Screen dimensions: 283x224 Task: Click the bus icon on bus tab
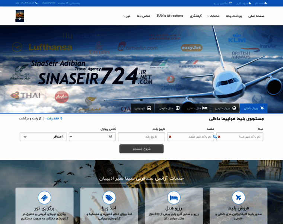click(149, 108)
